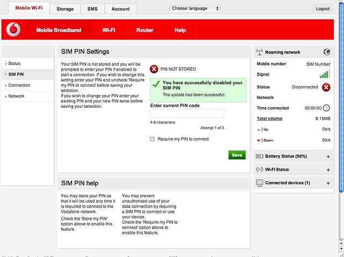
Task: Expand the Battery Status section
Action: (x=328, y=157)
